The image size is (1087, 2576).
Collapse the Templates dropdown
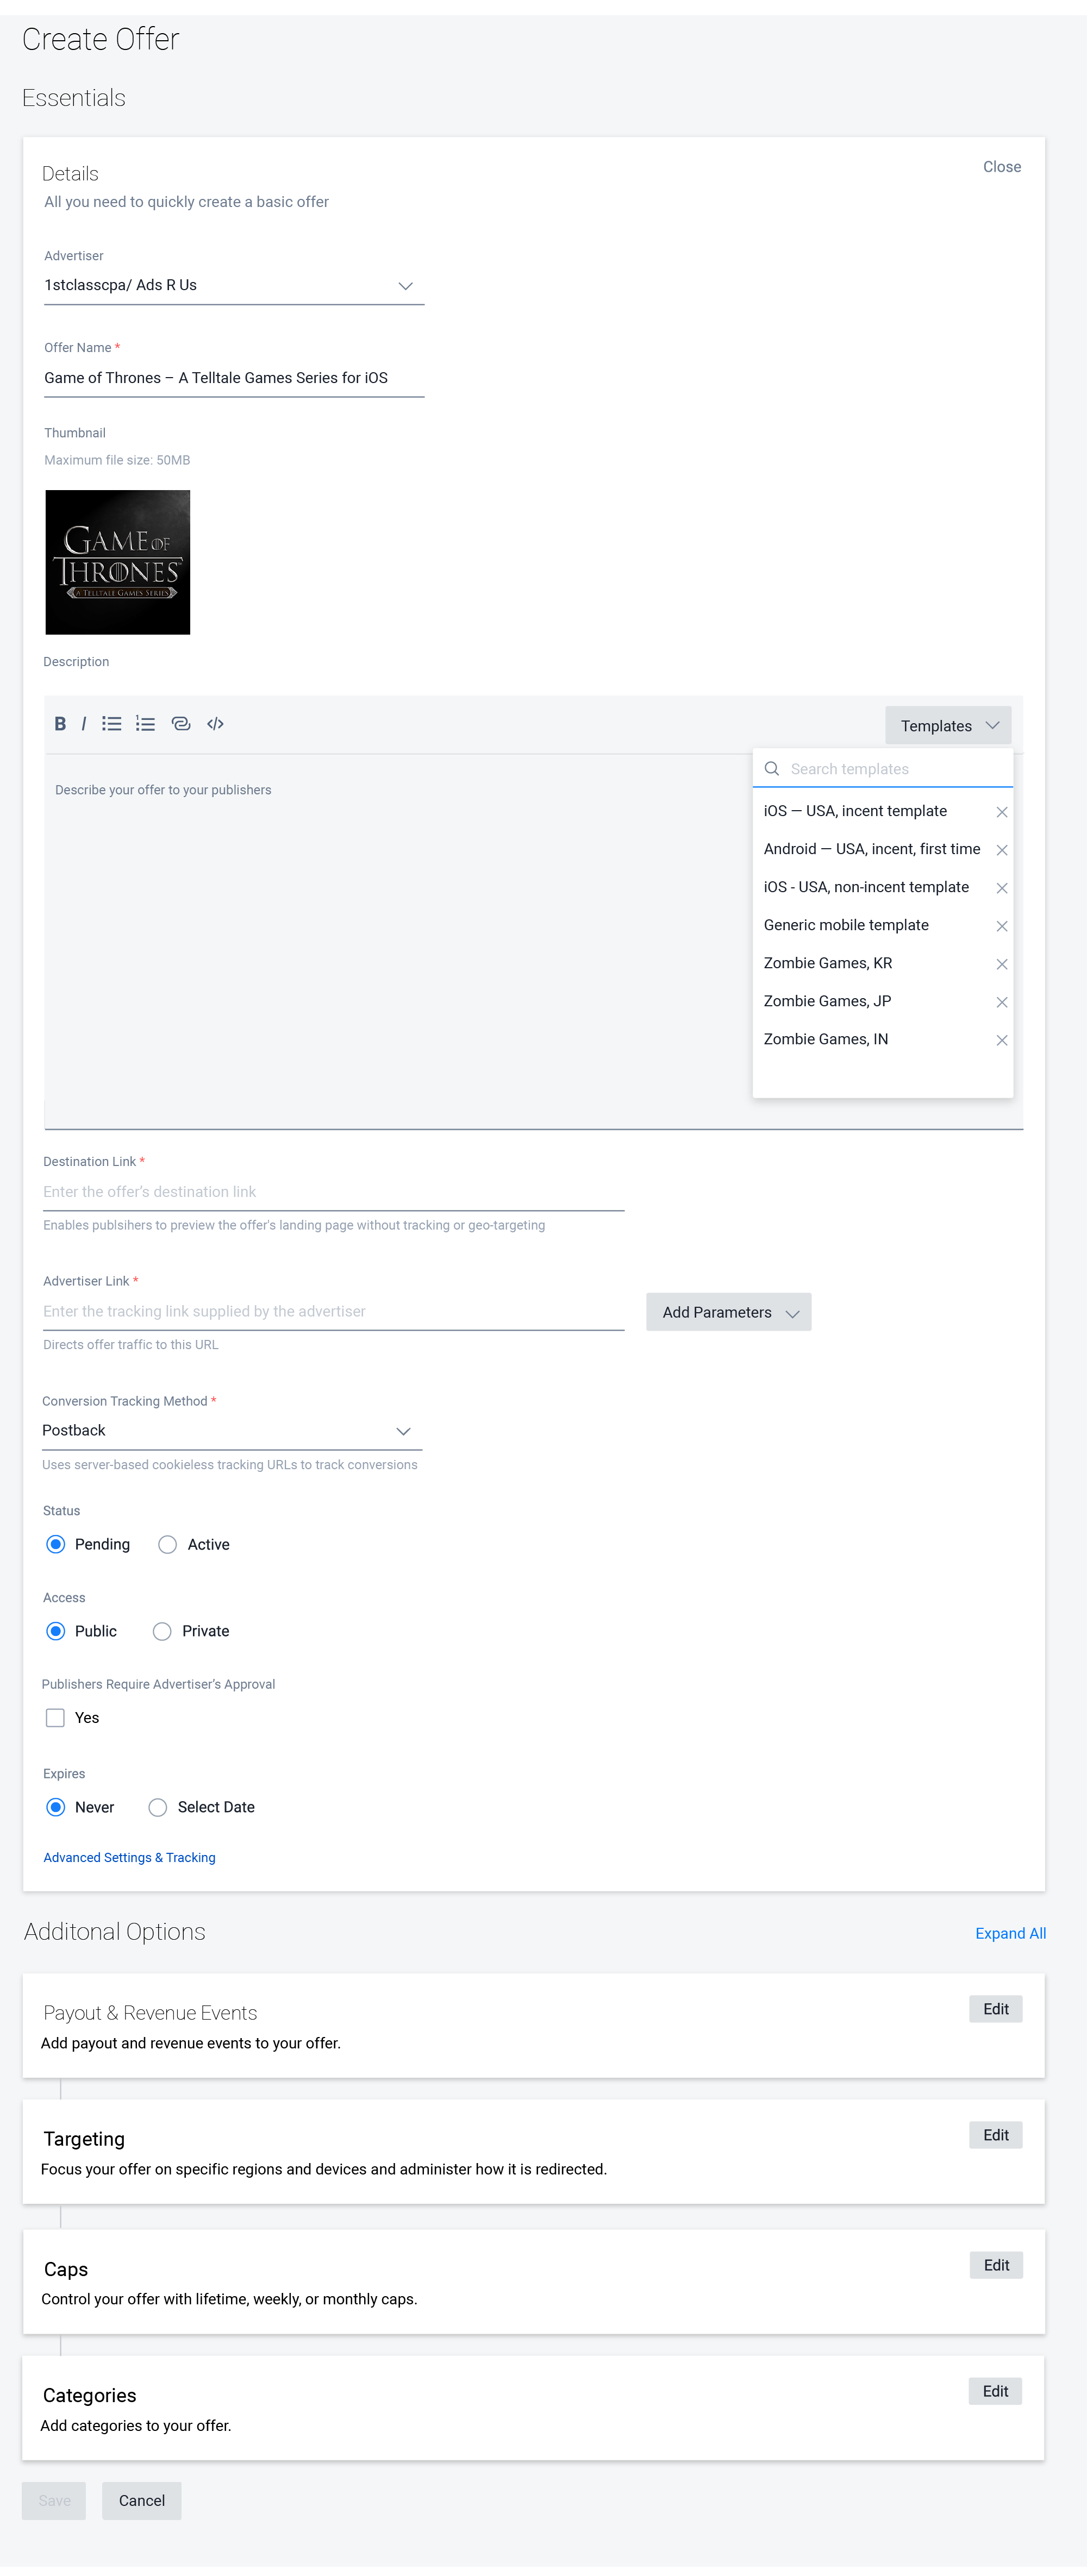click(948, 726)
